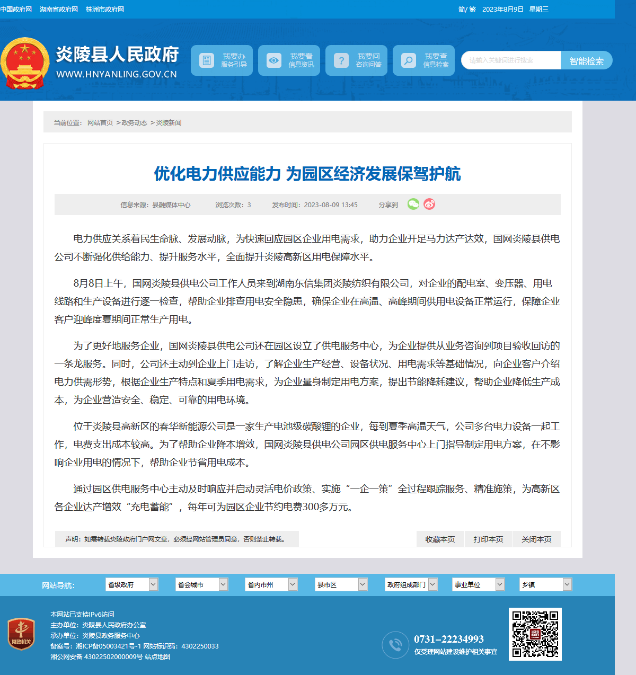Open the 湖南省政府网 top link
The width and height of the screenshot is (636, 675).
click(x=59, y=10)
